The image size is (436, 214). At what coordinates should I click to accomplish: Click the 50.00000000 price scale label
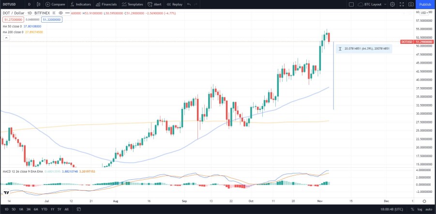424,46
